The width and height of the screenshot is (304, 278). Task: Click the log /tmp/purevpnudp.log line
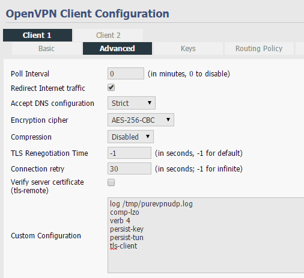(x=151, y=204)
